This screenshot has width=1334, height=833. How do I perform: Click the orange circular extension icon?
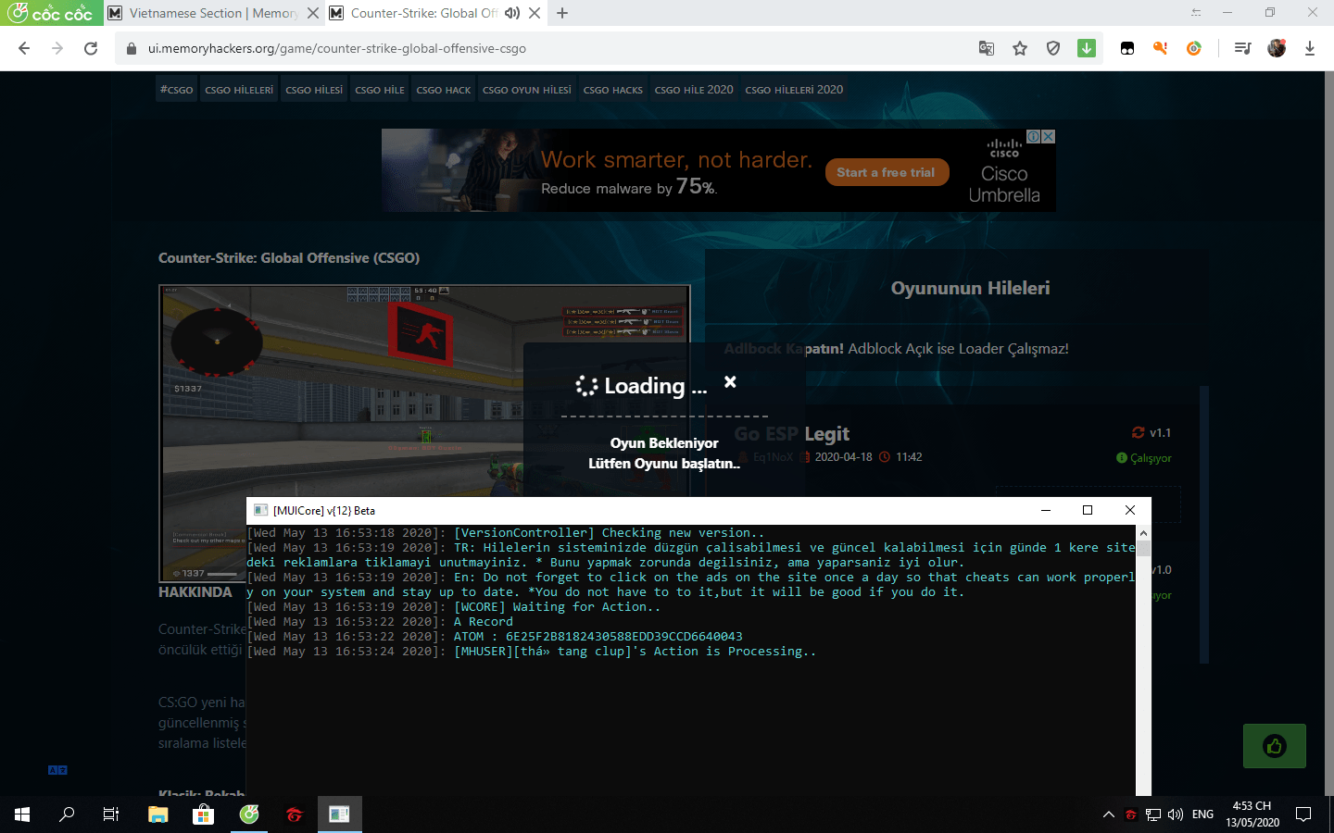1194,48
